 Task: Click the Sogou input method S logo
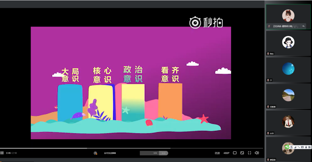287,147
